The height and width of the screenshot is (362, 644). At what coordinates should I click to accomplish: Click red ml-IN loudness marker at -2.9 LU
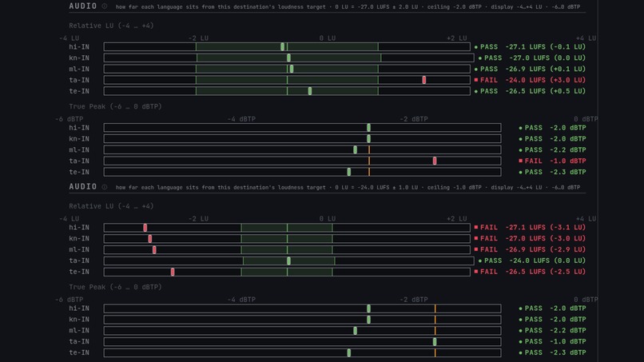(x=154, y=250)
